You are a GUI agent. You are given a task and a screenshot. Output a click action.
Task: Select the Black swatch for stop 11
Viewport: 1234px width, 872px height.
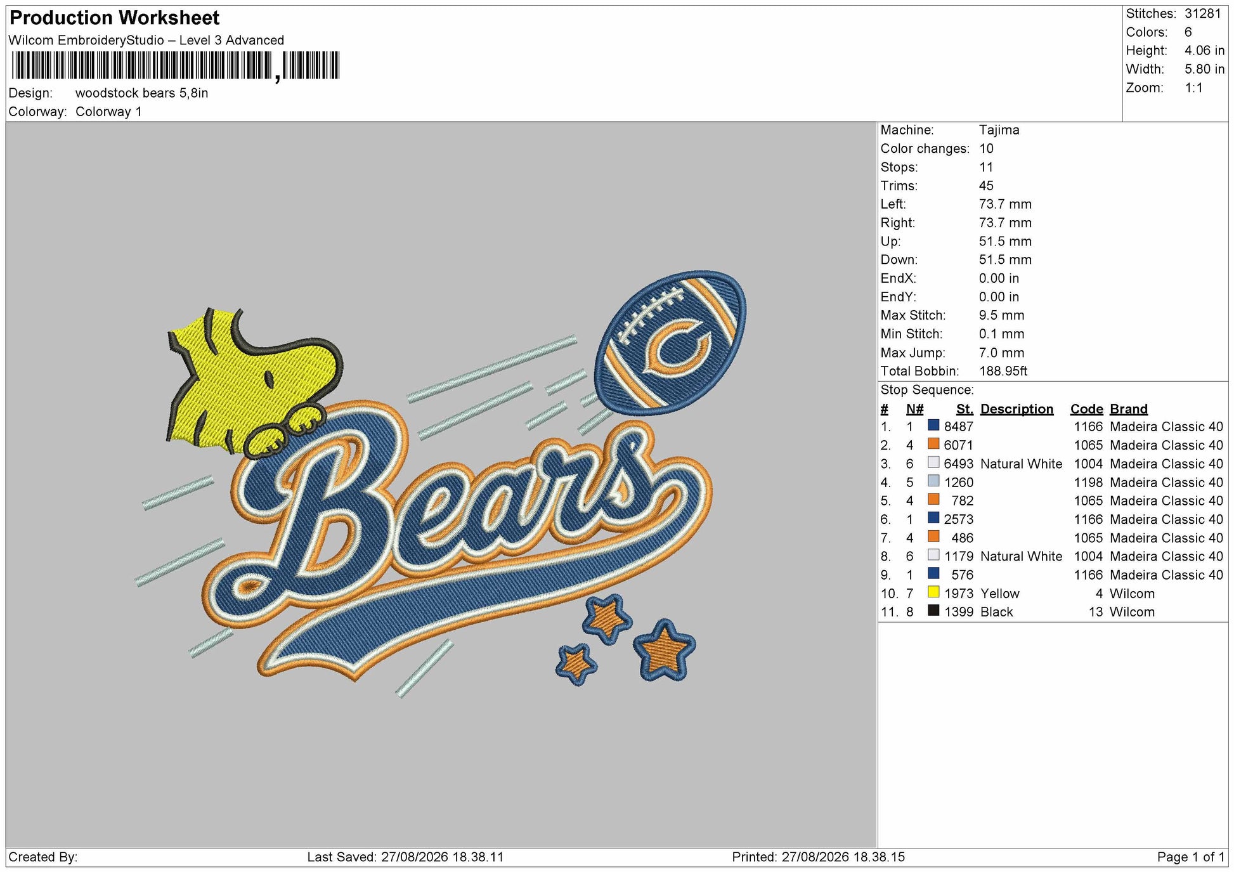(x=933, y=611)
